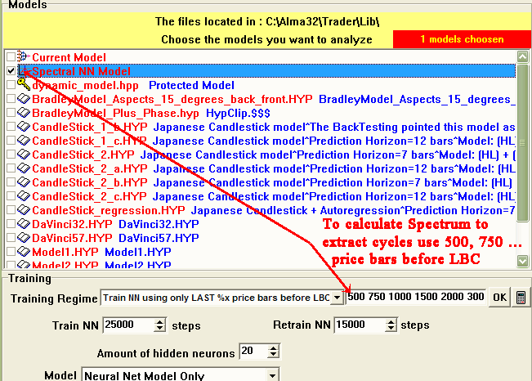Open the Model dropdown list
The image size is (532, 381).
[272, 376]
